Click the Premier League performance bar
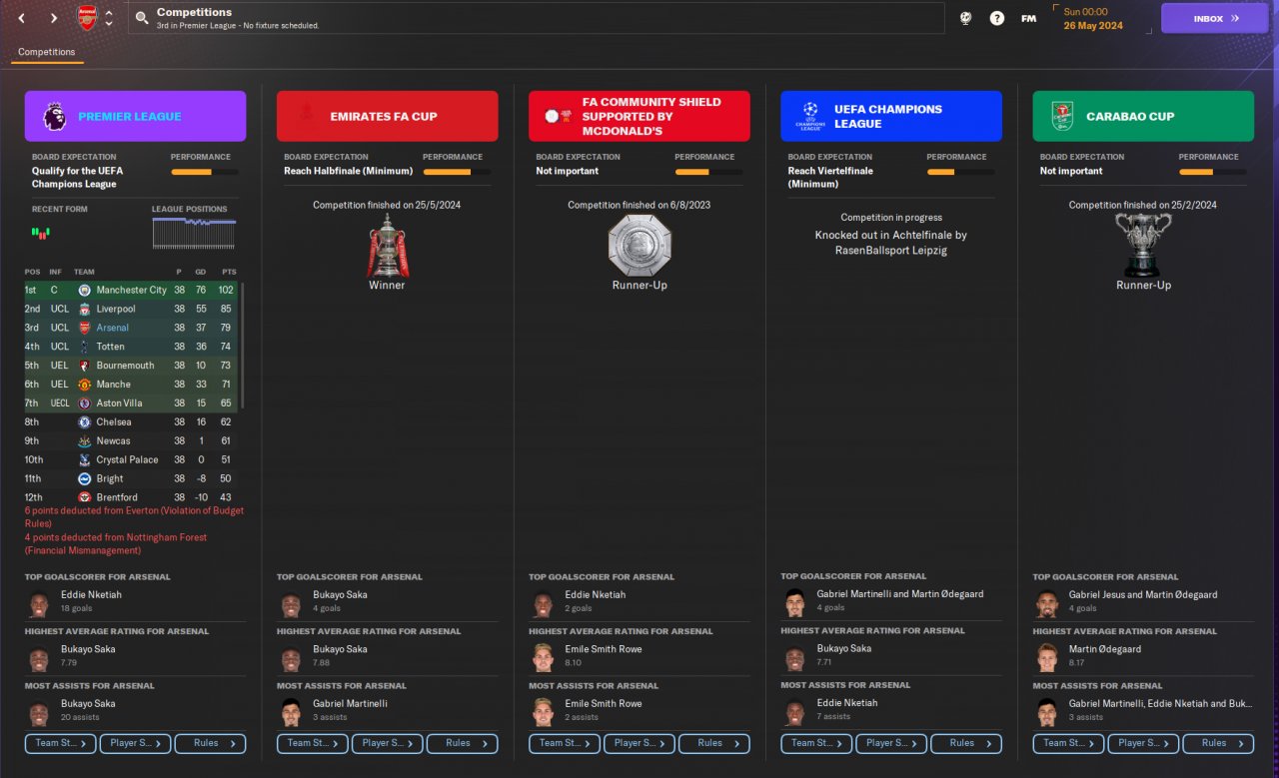This screenshot has width=1279, height=778. [x=204, y=172]
